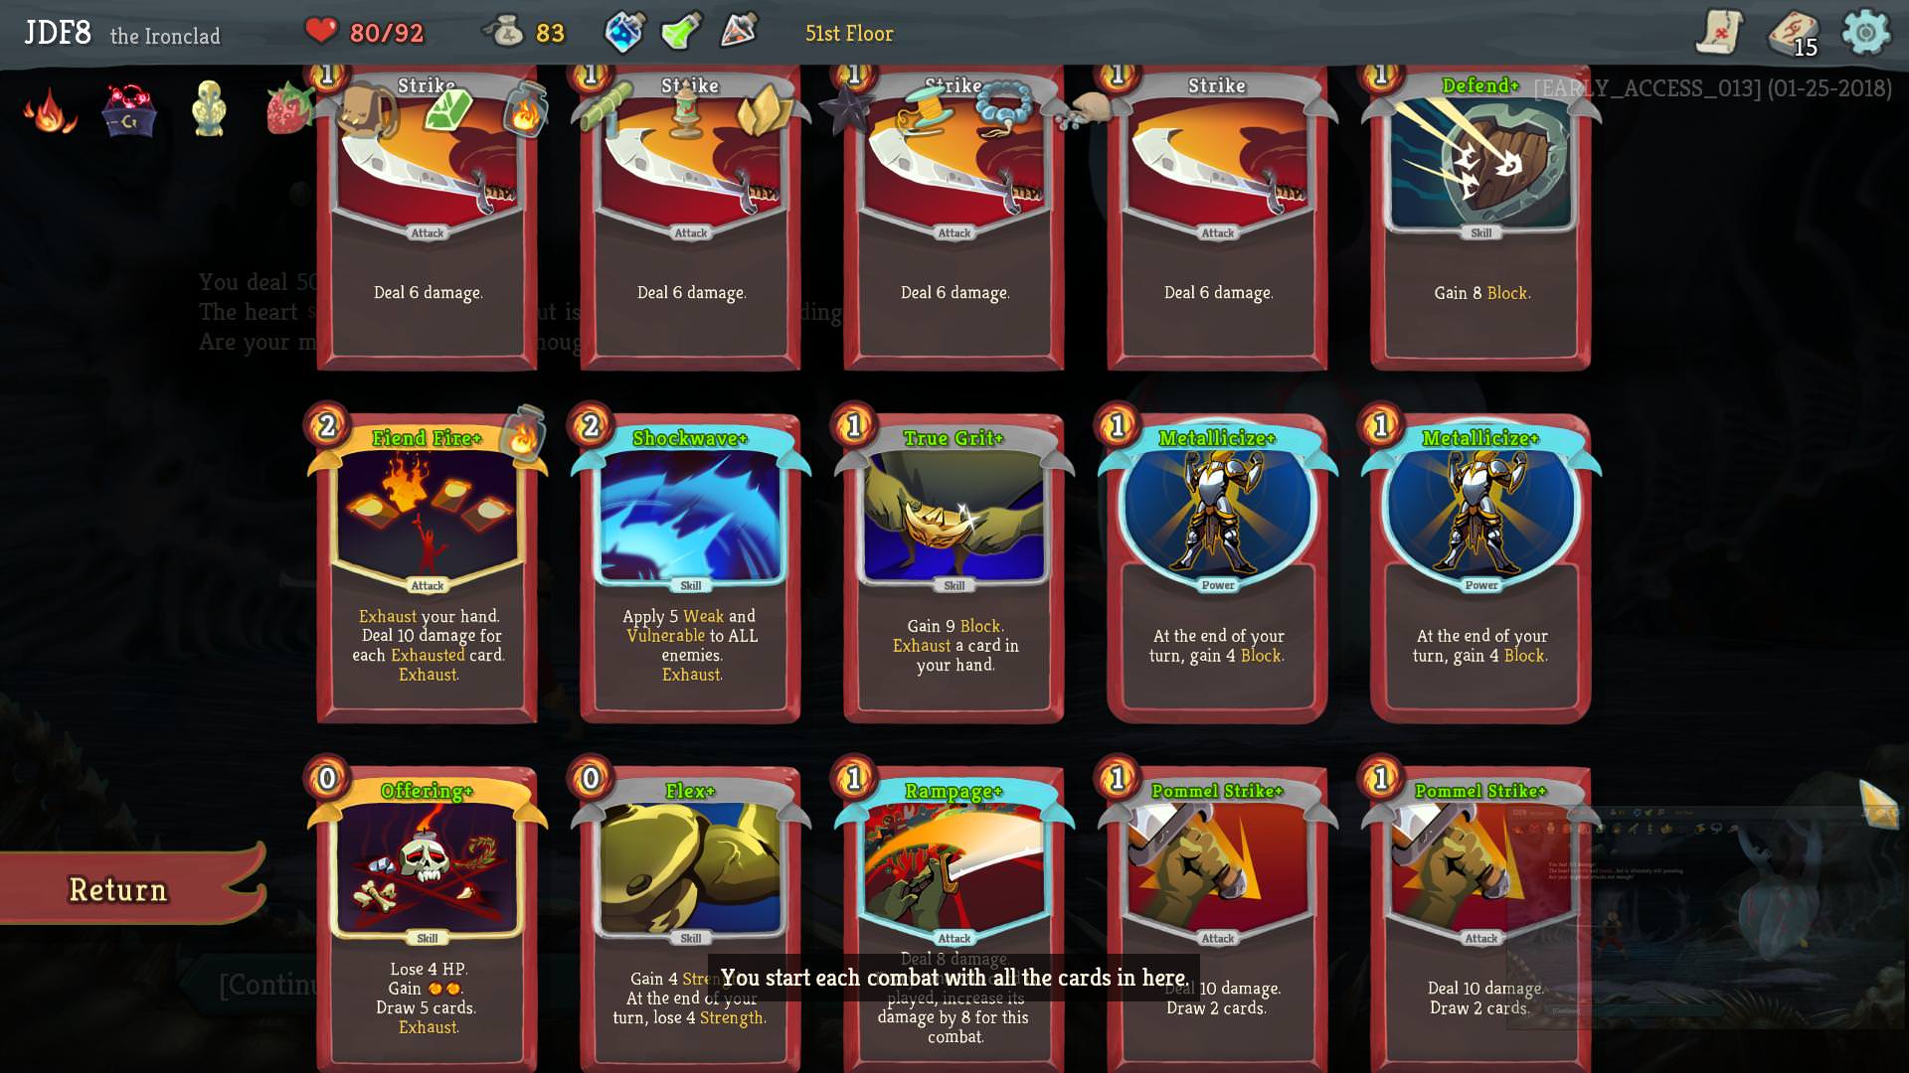Select the Shockwave+ card
The image size is (1909, 1073).
click(x=691, y=566)
